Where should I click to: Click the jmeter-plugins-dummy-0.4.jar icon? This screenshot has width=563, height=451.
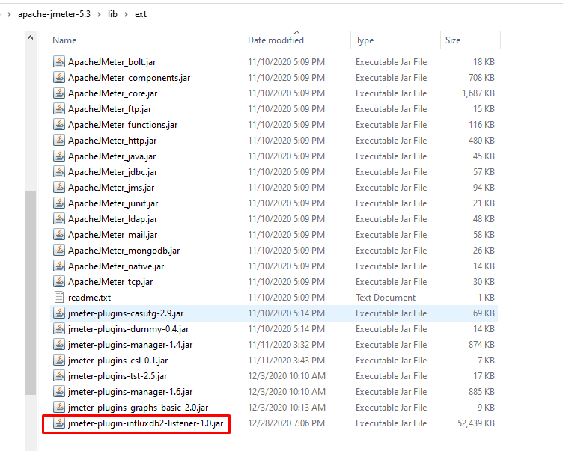pos(59,329)
